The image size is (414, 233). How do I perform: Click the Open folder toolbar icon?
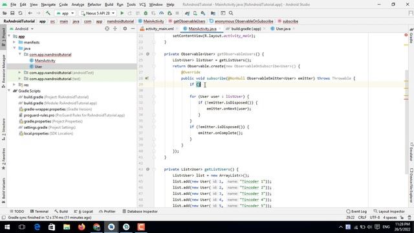[x=5, y=13]
